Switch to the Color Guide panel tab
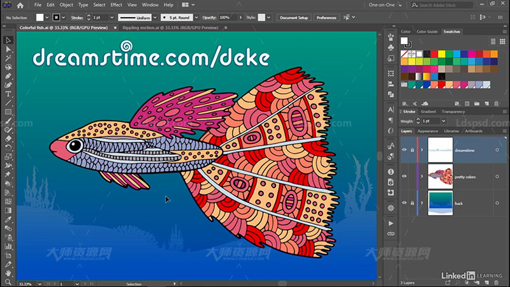The image size is (510, 287). pos(426,31)
